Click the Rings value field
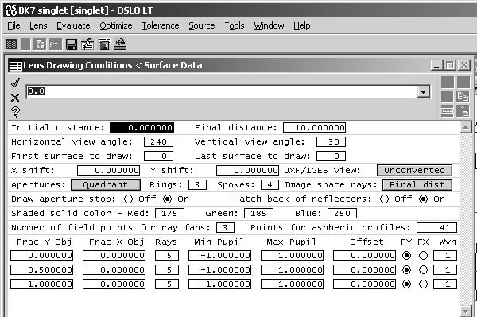477x317 pixels. (x=197, y=185)
